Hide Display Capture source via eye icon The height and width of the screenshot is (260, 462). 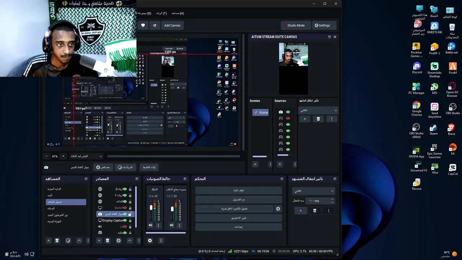coord(125,220)
